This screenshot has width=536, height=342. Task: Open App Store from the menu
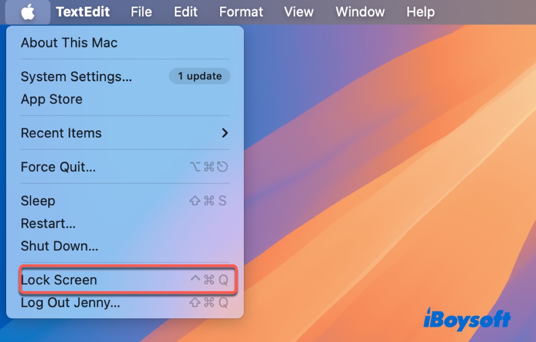(125, 99)
